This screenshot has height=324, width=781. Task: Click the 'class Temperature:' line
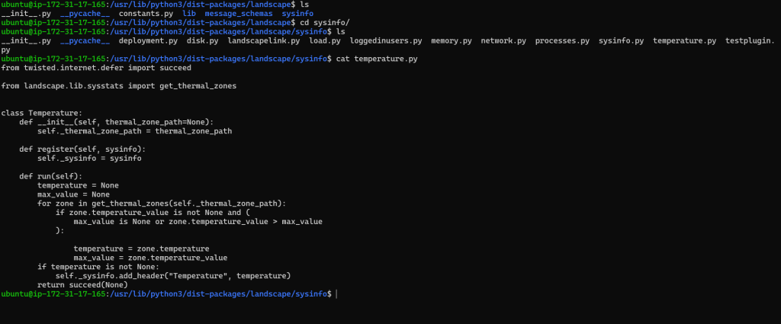click(44, 113)
